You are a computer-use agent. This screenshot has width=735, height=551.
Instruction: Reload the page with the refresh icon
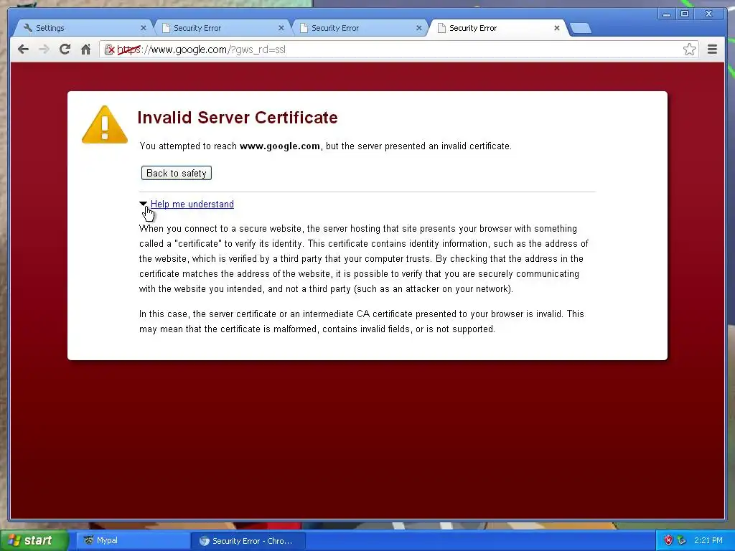(x=65, y=50)
